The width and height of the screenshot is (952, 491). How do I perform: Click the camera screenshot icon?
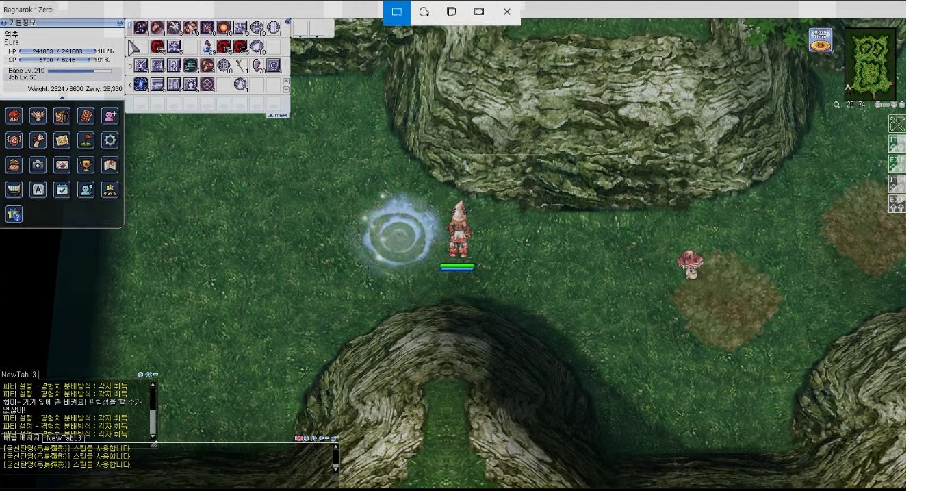click(38, 165)
